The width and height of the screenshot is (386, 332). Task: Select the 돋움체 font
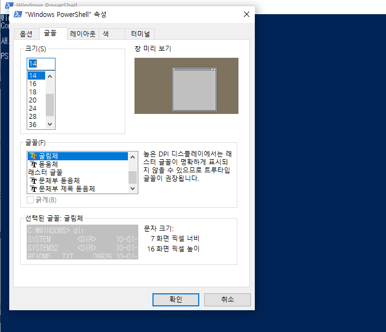[78, 165]
